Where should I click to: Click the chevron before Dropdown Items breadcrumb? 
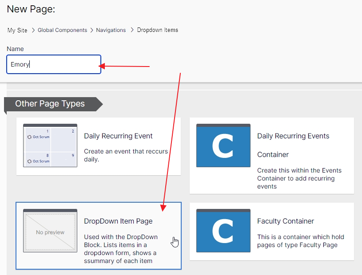pyautogui.click(x=132, y=30)
